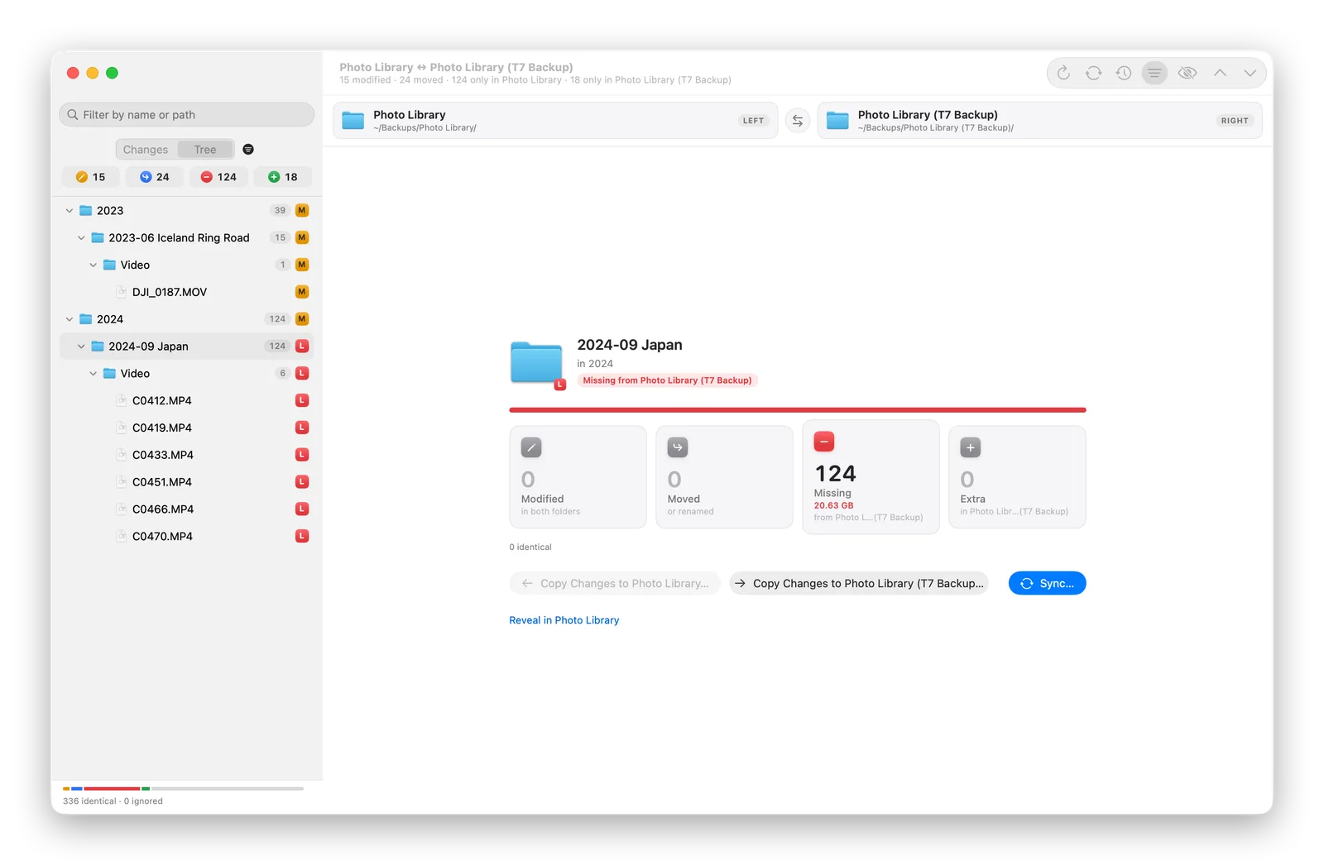Image resolution: width=1324 pixels, height=865 pixels.
Task: Click the sidebar colored summary bar
Action: click(x=183, y=789)
